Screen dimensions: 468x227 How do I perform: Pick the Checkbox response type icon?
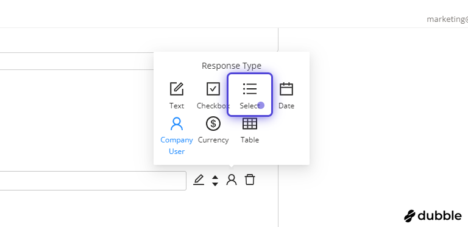click(213, 89)
